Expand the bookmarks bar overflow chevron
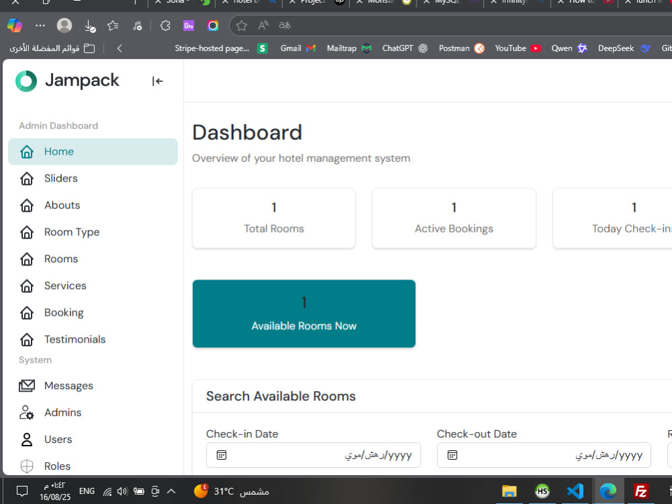This screenshot has height=504, width=672. [120, 48]
